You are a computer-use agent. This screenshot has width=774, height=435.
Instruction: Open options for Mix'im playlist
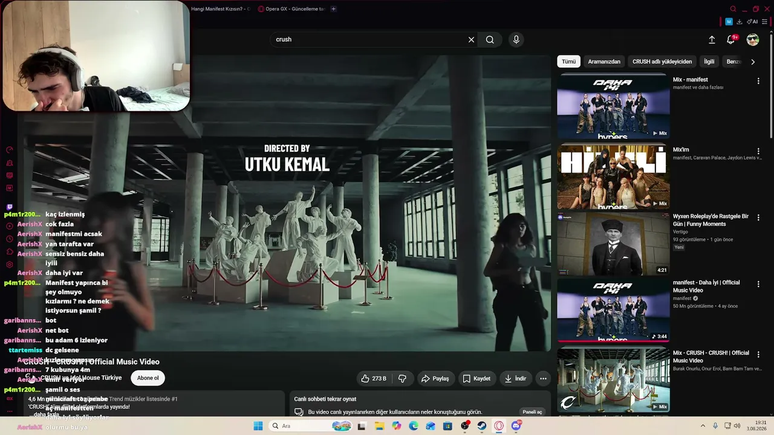(758, 151)
